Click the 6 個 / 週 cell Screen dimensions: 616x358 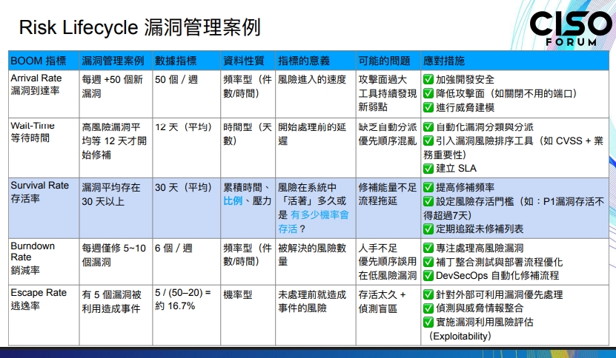pos(187,262)
